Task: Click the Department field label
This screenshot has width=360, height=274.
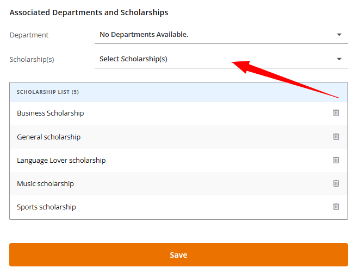Action: (29, 35)
